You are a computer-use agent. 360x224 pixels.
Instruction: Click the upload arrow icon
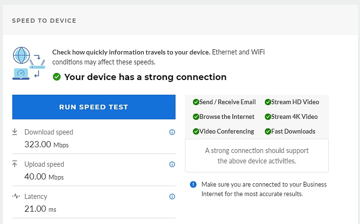15,164
